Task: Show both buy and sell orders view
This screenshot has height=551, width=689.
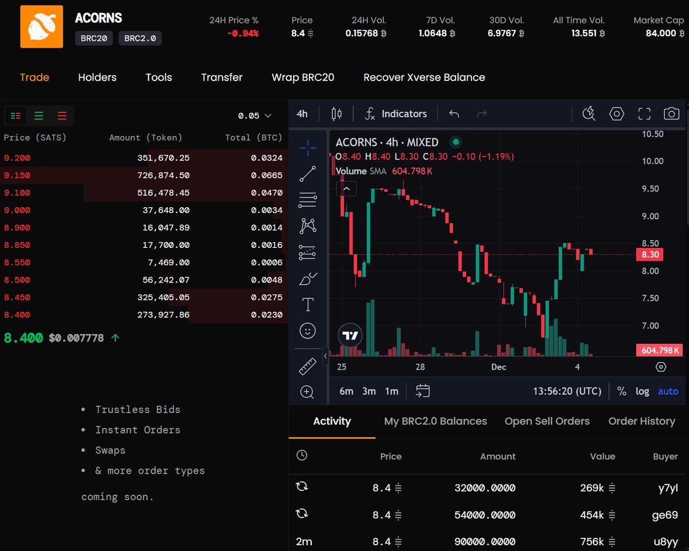Action: click(x=16, y=116)
